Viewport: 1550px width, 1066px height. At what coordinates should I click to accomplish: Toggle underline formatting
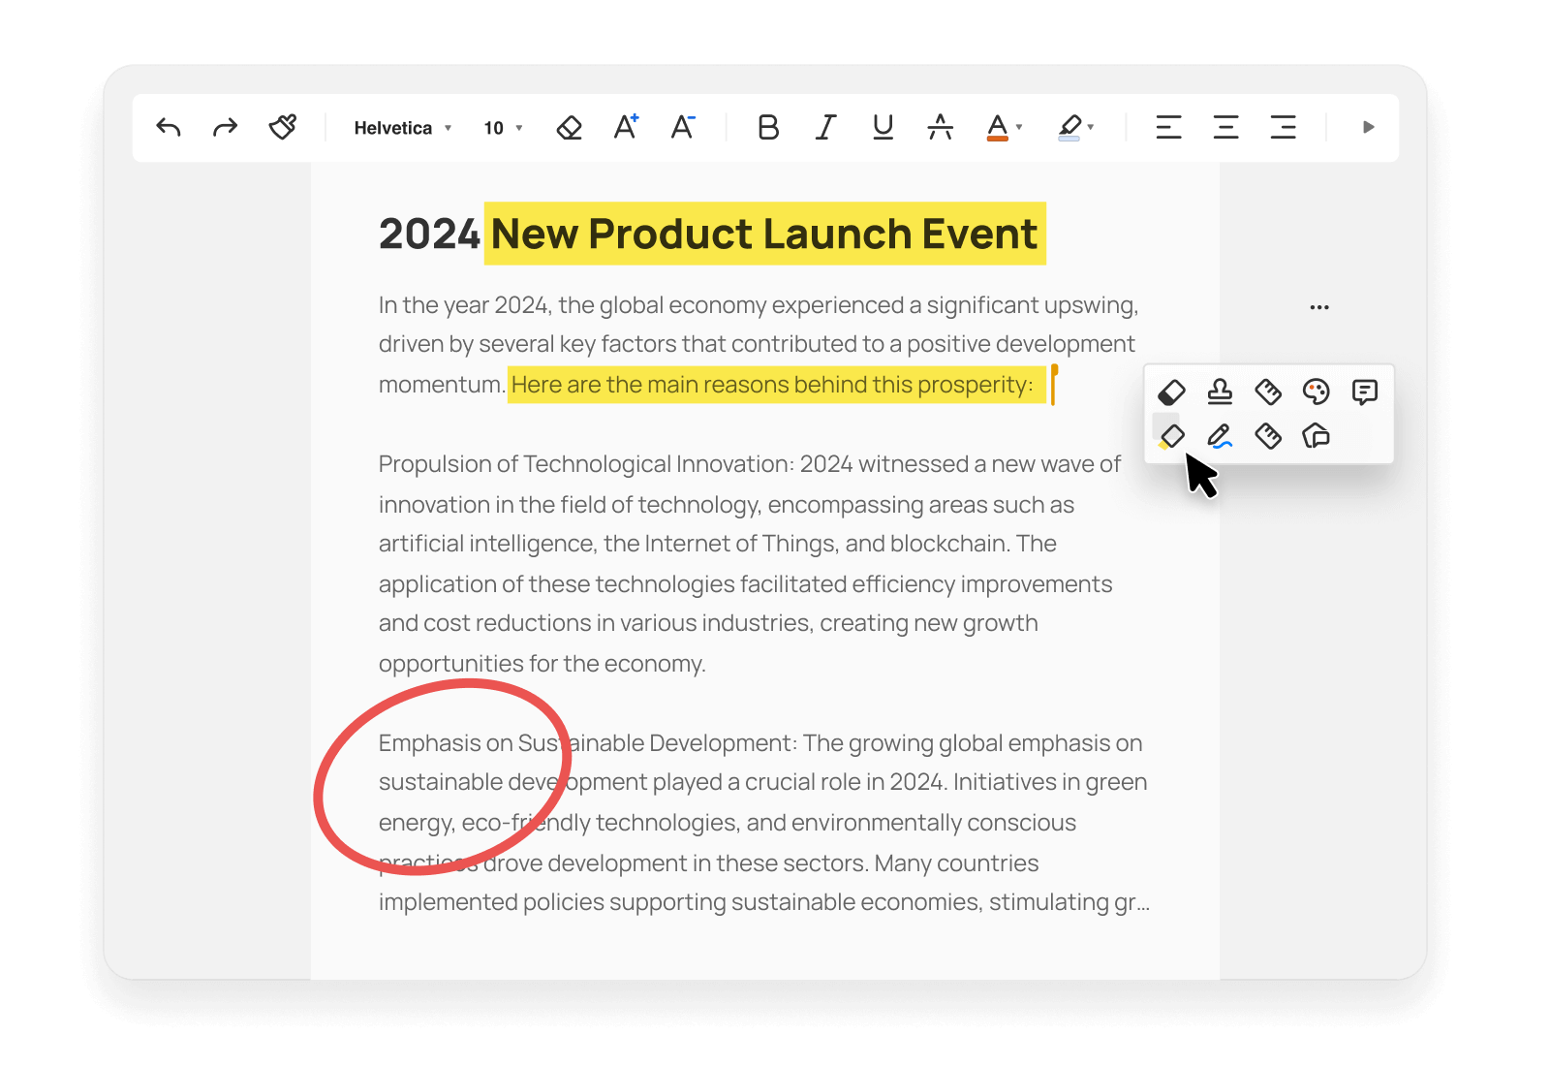pos(883,127)
